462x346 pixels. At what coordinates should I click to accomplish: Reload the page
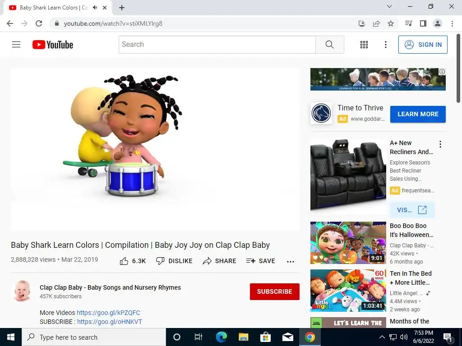tap(39, 23)
